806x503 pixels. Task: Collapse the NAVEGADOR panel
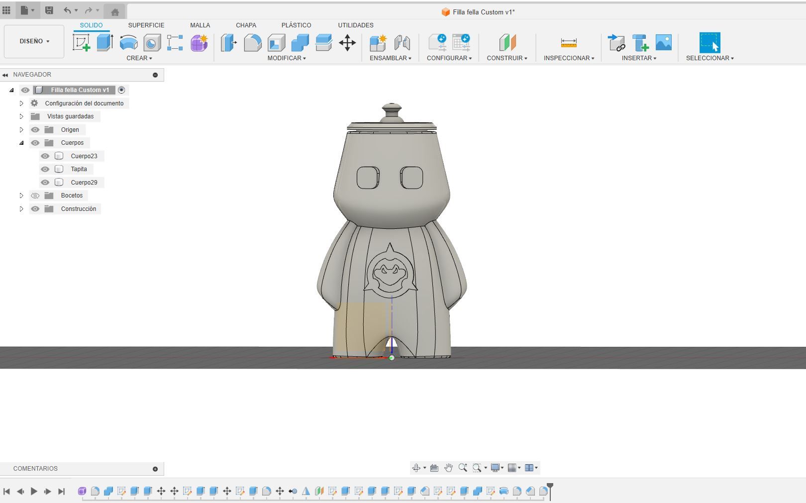tap(5, 75)
